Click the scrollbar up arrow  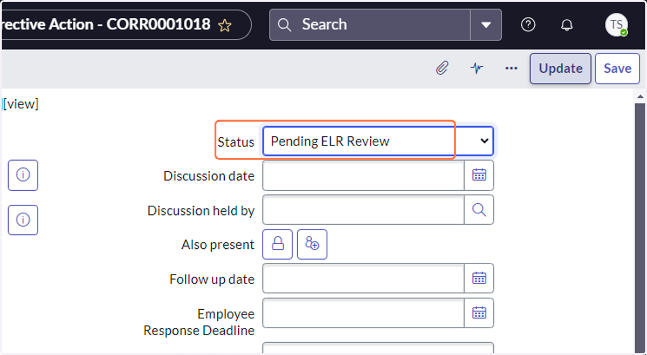(640, 97)
